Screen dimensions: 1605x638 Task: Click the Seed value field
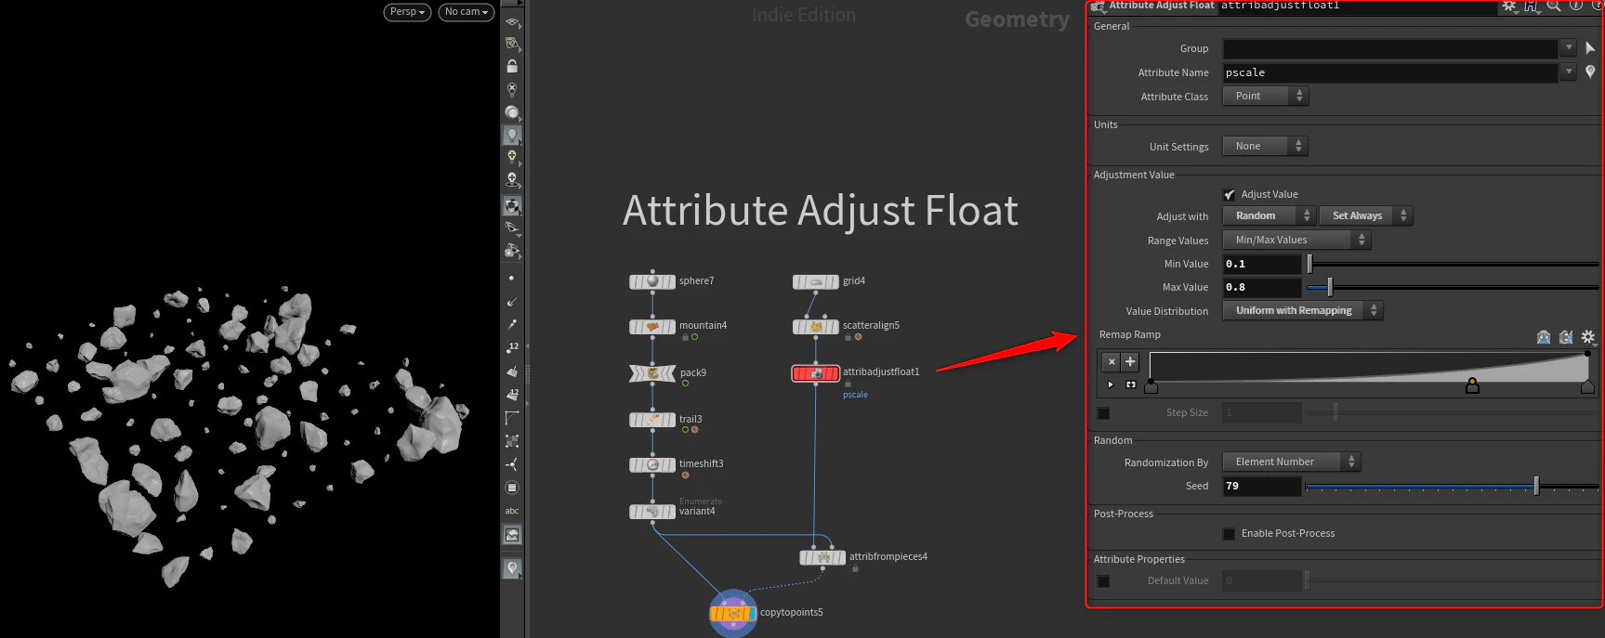click(1262, 486)
